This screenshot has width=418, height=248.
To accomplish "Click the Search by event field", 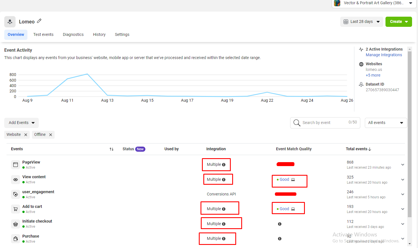I will coord(322,123).
